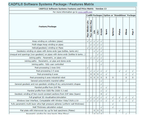Click Spars checkmark in Mandrel profile from DXF file row
This screenshot has height=119, width=146.
pos(106,87)
